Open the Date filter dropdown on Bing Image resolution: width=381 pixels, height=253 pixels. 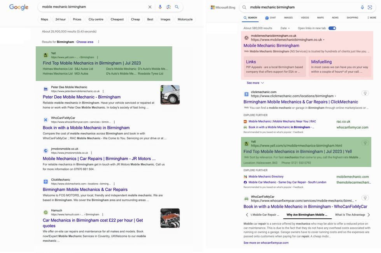286,28
